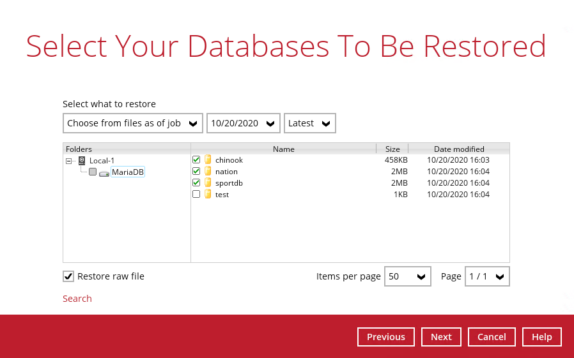Expand the Latest version dropdown

310,123
